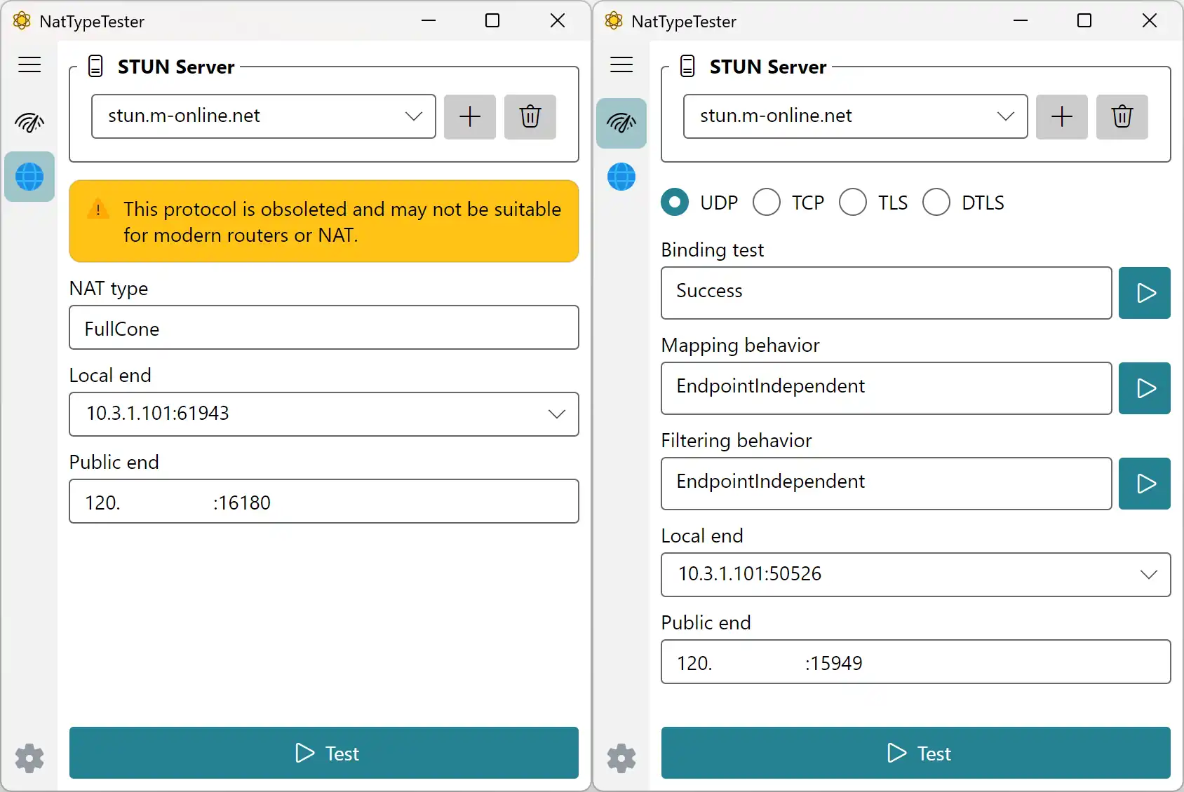Screen dimensions: 1184x792
Task: Delete STUN server in right window
Action: [1122, 116]
